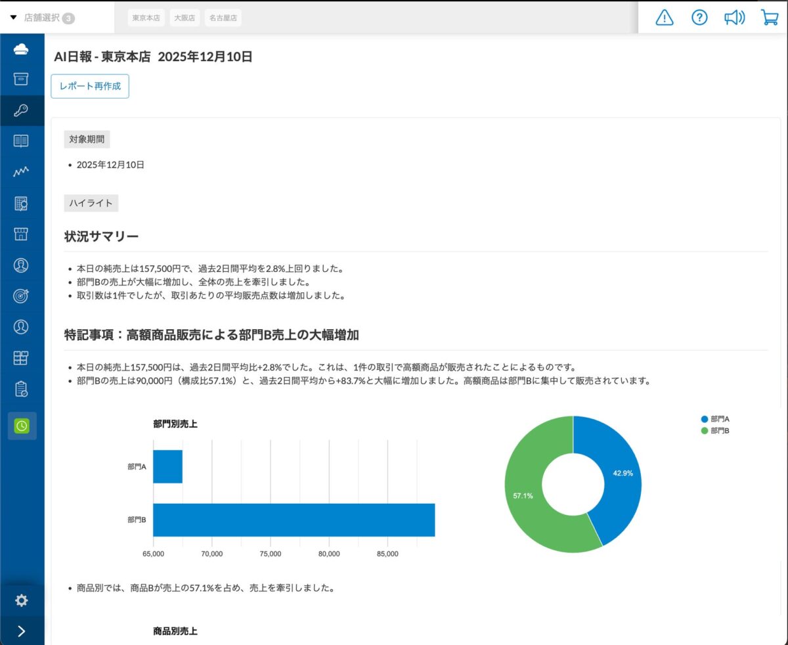This screenshot has height=645, width=788.
Task: Expand the sidebar using the chevron arrow
Action: tap(22, 631)
